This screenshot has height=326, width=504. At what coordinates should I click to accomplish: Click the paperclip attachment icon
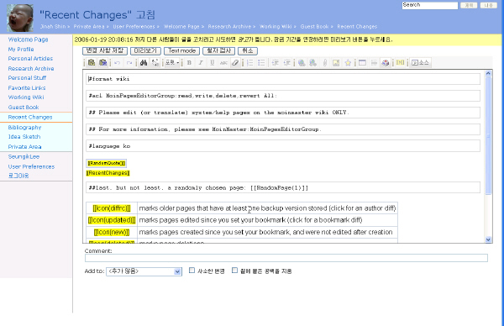tap(324, 63)
